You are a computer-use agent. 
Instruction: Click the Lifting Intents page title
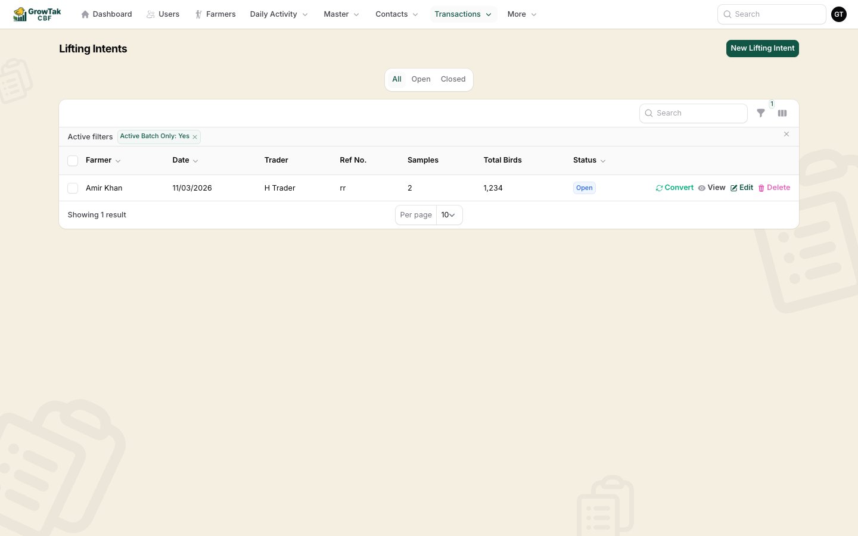point(93,49)
